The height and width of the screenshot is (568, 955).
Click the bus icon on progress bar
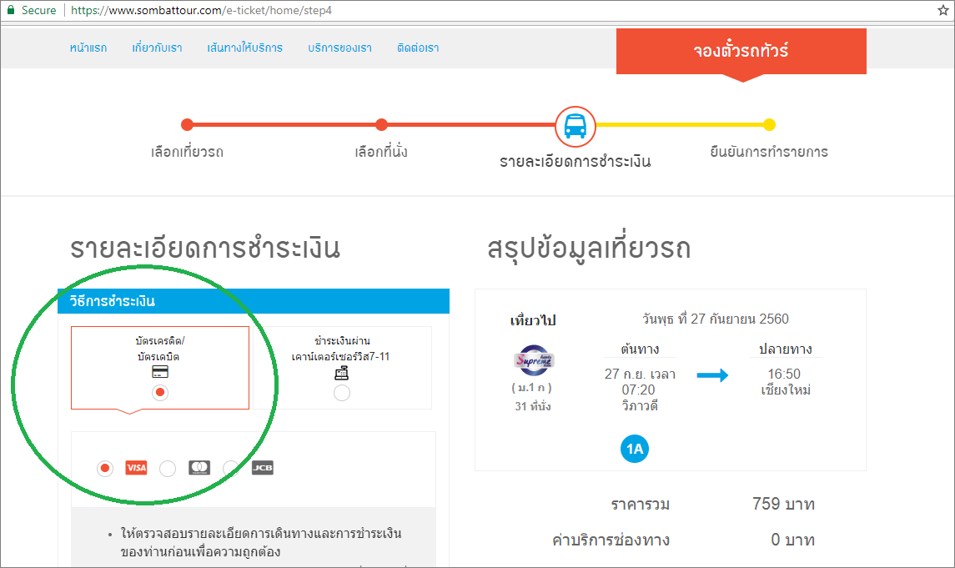point(575,126)
